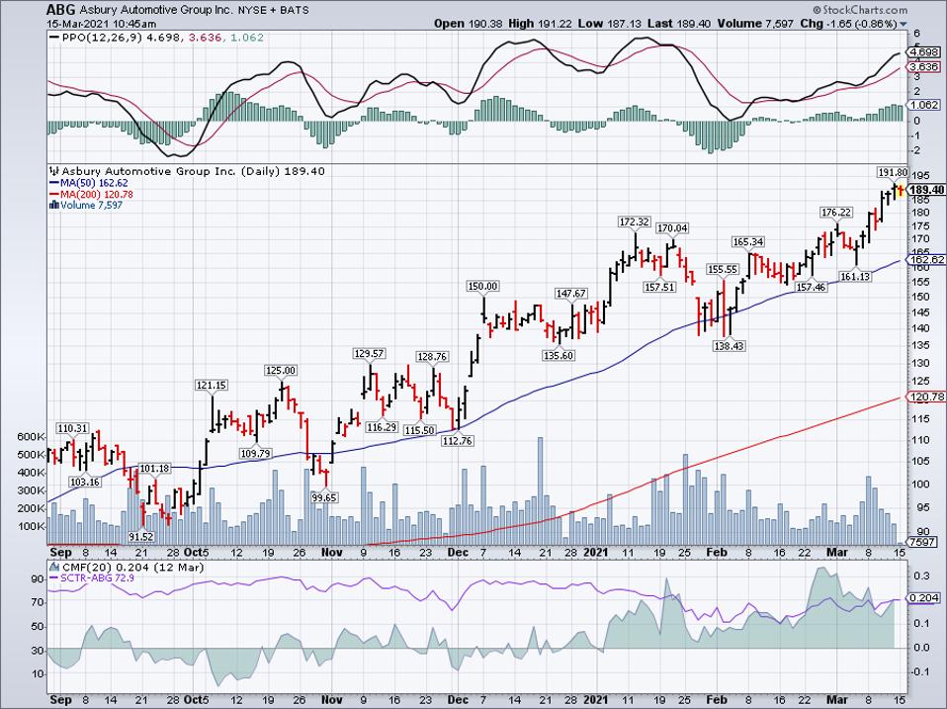The height and width of the screenshot is (709, 947).
Task: Click the 116.29 low price label
Action: pyautogui.click(x=382, y=427)
